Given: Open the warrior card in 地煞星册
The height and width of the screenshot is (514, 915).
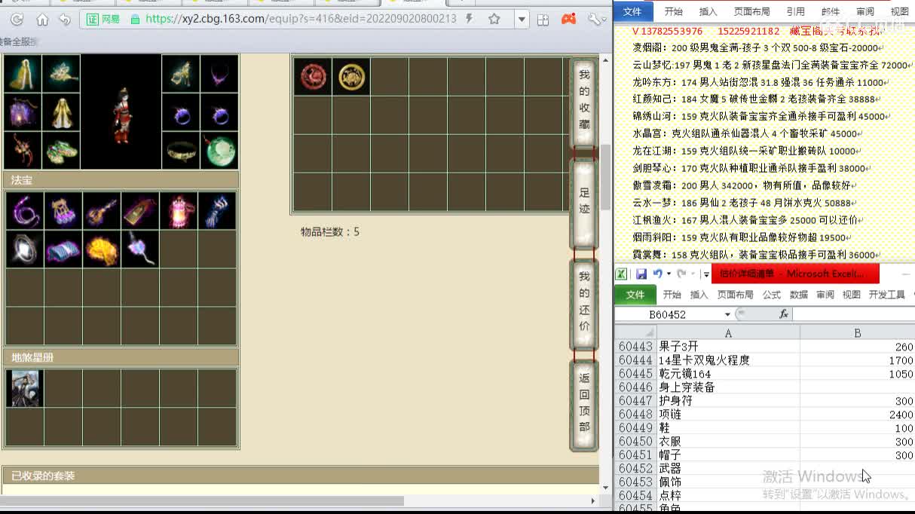Looking at the screenshot, I should pos(25,388).
